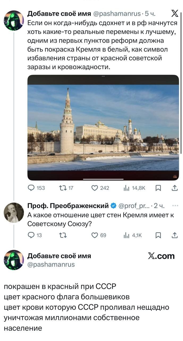Image resolution: width=183 pixels, height=341 pixels.
Task: Open the green hooded avatar profile
Action: 14,21
